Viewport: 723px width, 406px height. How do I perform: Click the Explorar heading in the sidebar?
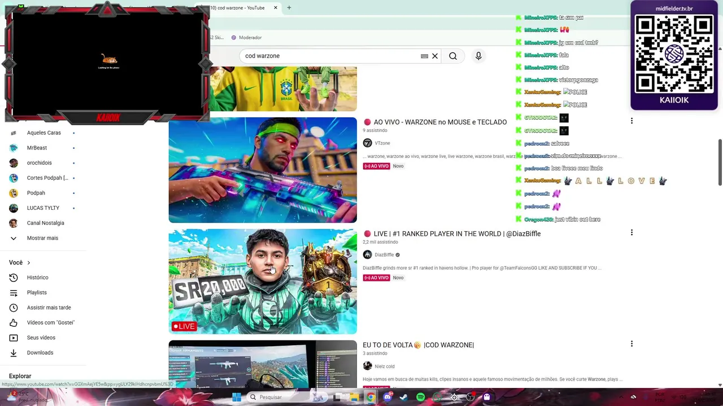coord(20,376)
